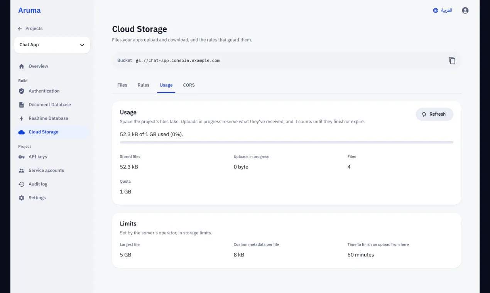The image size is (490, 293).
Task: Click the '52.3 kB of 1 GB used (0%)' text
Action: (152, 135)
